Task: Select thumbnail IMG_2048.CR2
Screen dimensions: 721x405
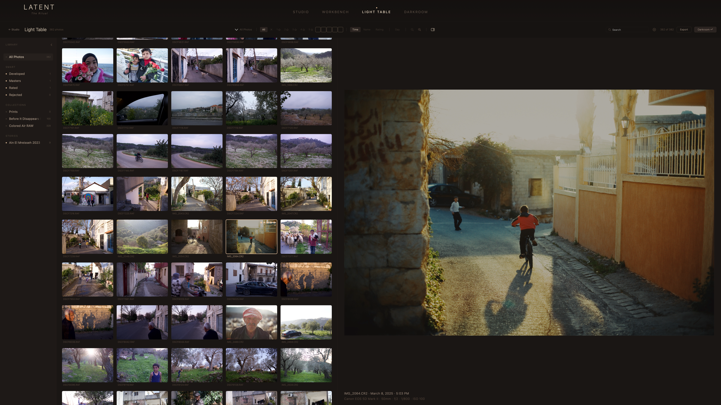Action: [x=142, y=237]
